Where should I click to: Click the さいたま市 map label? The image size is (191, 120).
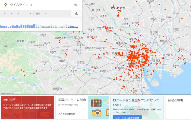118,8
